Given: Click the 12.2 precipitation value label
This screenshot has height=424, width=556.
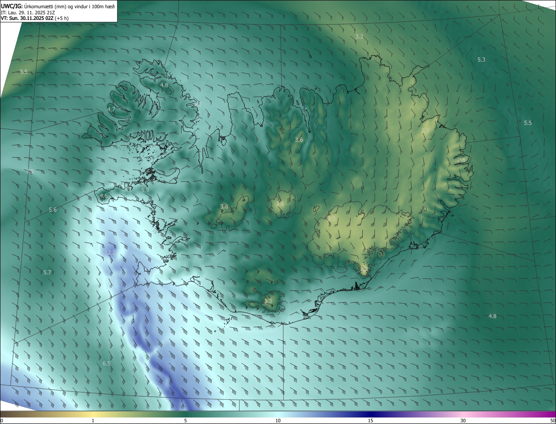Looking at the screenshot, I should click(110, 252).
